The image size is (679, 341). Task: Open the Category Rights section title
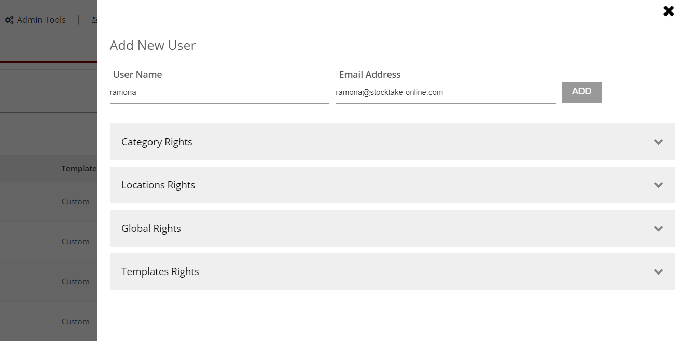(x=157, y=142)
